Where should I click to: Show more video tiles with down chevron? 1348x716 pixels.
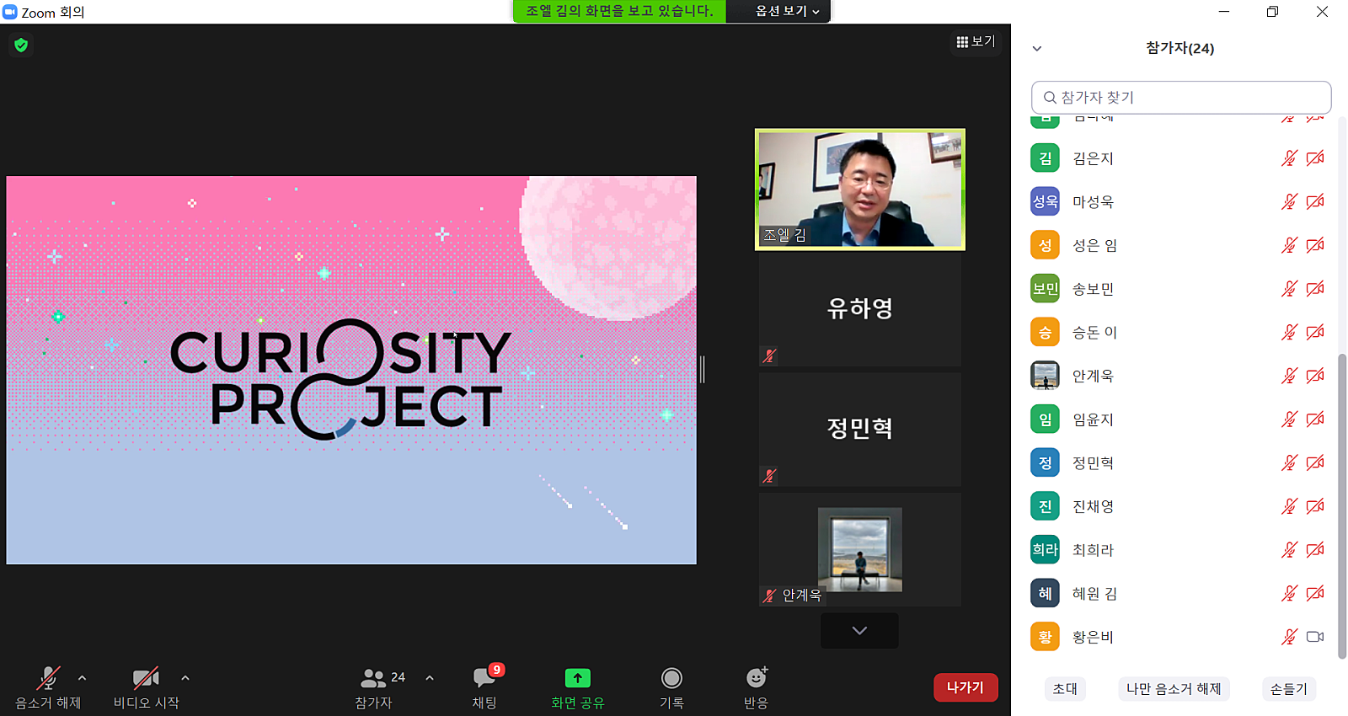tap(859, 630)
